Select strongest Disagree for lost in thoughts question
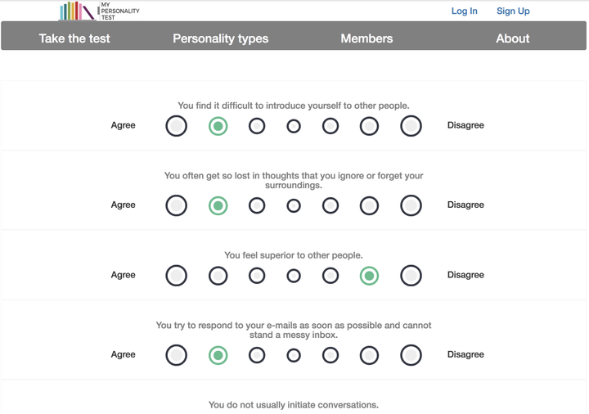The image size is (589, 414). (411, 205)
